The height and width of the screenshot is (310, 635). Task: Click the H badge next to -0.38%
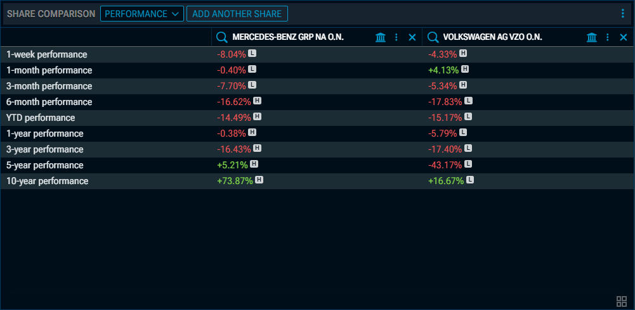[252, 132]
